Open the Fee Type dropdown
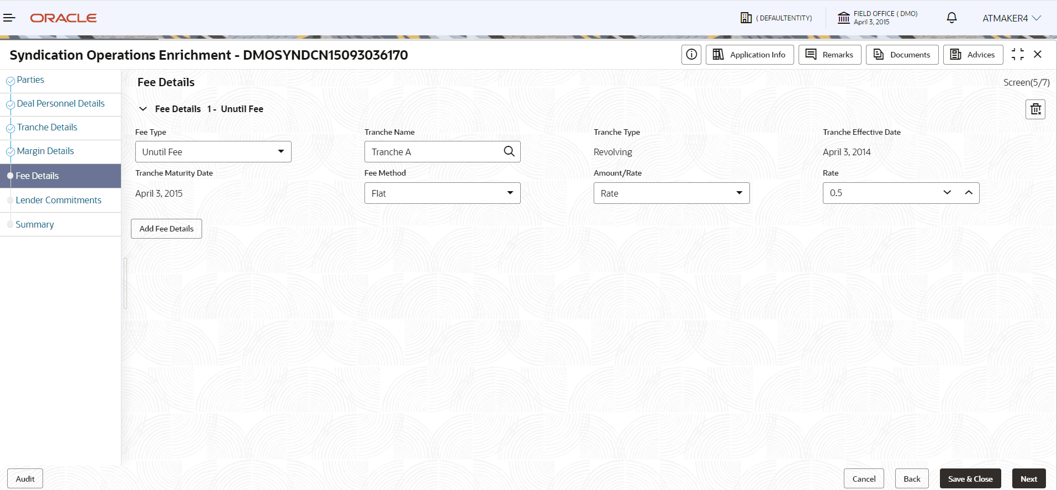 (213, 152)
